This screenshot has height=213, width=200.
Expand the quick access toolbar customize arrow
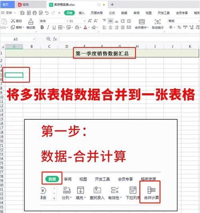click(59, 13)
